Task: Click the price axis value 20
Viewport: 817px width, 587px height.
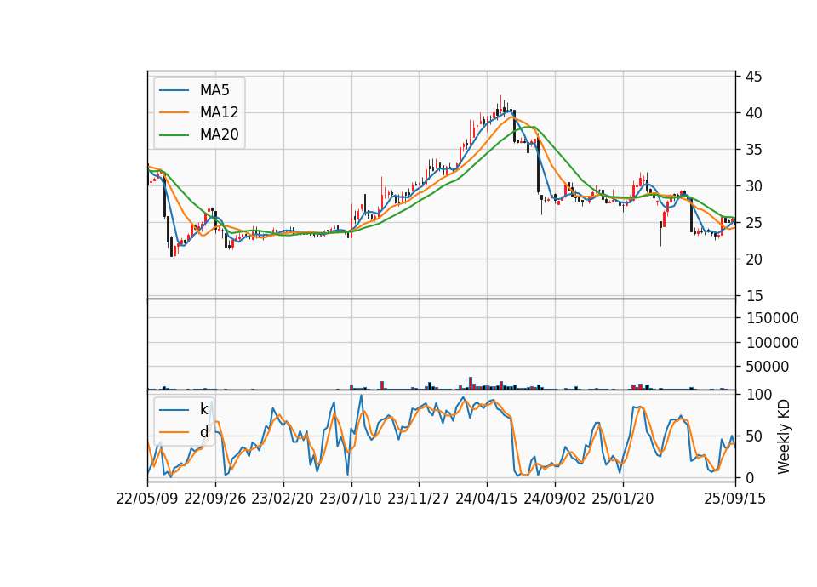Action: pos(753,259)
